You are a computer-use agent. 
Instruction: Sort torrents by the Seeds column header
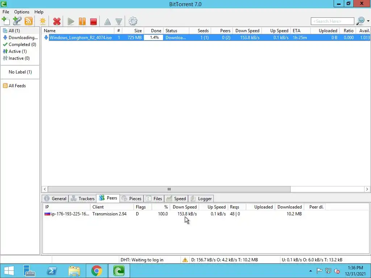click(x=200, y=31)
